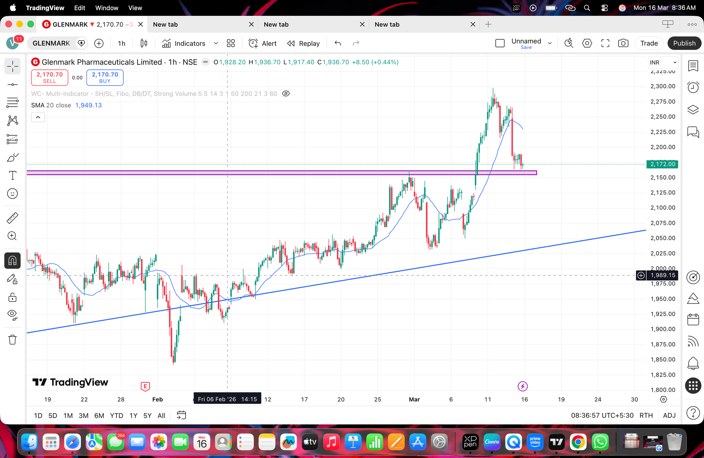This screenshot has width=704, height=458.
Task: Open the help center
Action: pyautogui.click(x=693, y=413)
